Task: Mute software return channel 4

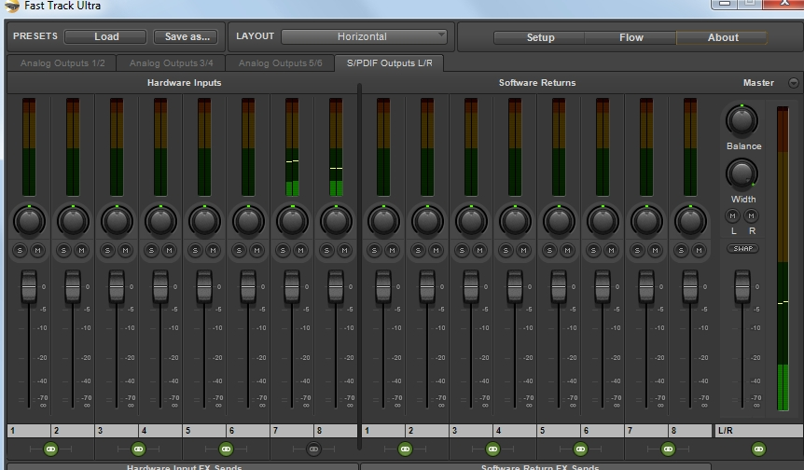Action: point(523,250)
